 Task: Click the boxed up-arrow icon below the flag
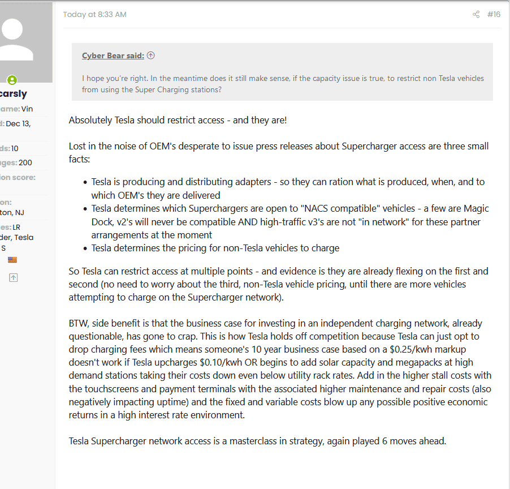(x=13, y=278)
